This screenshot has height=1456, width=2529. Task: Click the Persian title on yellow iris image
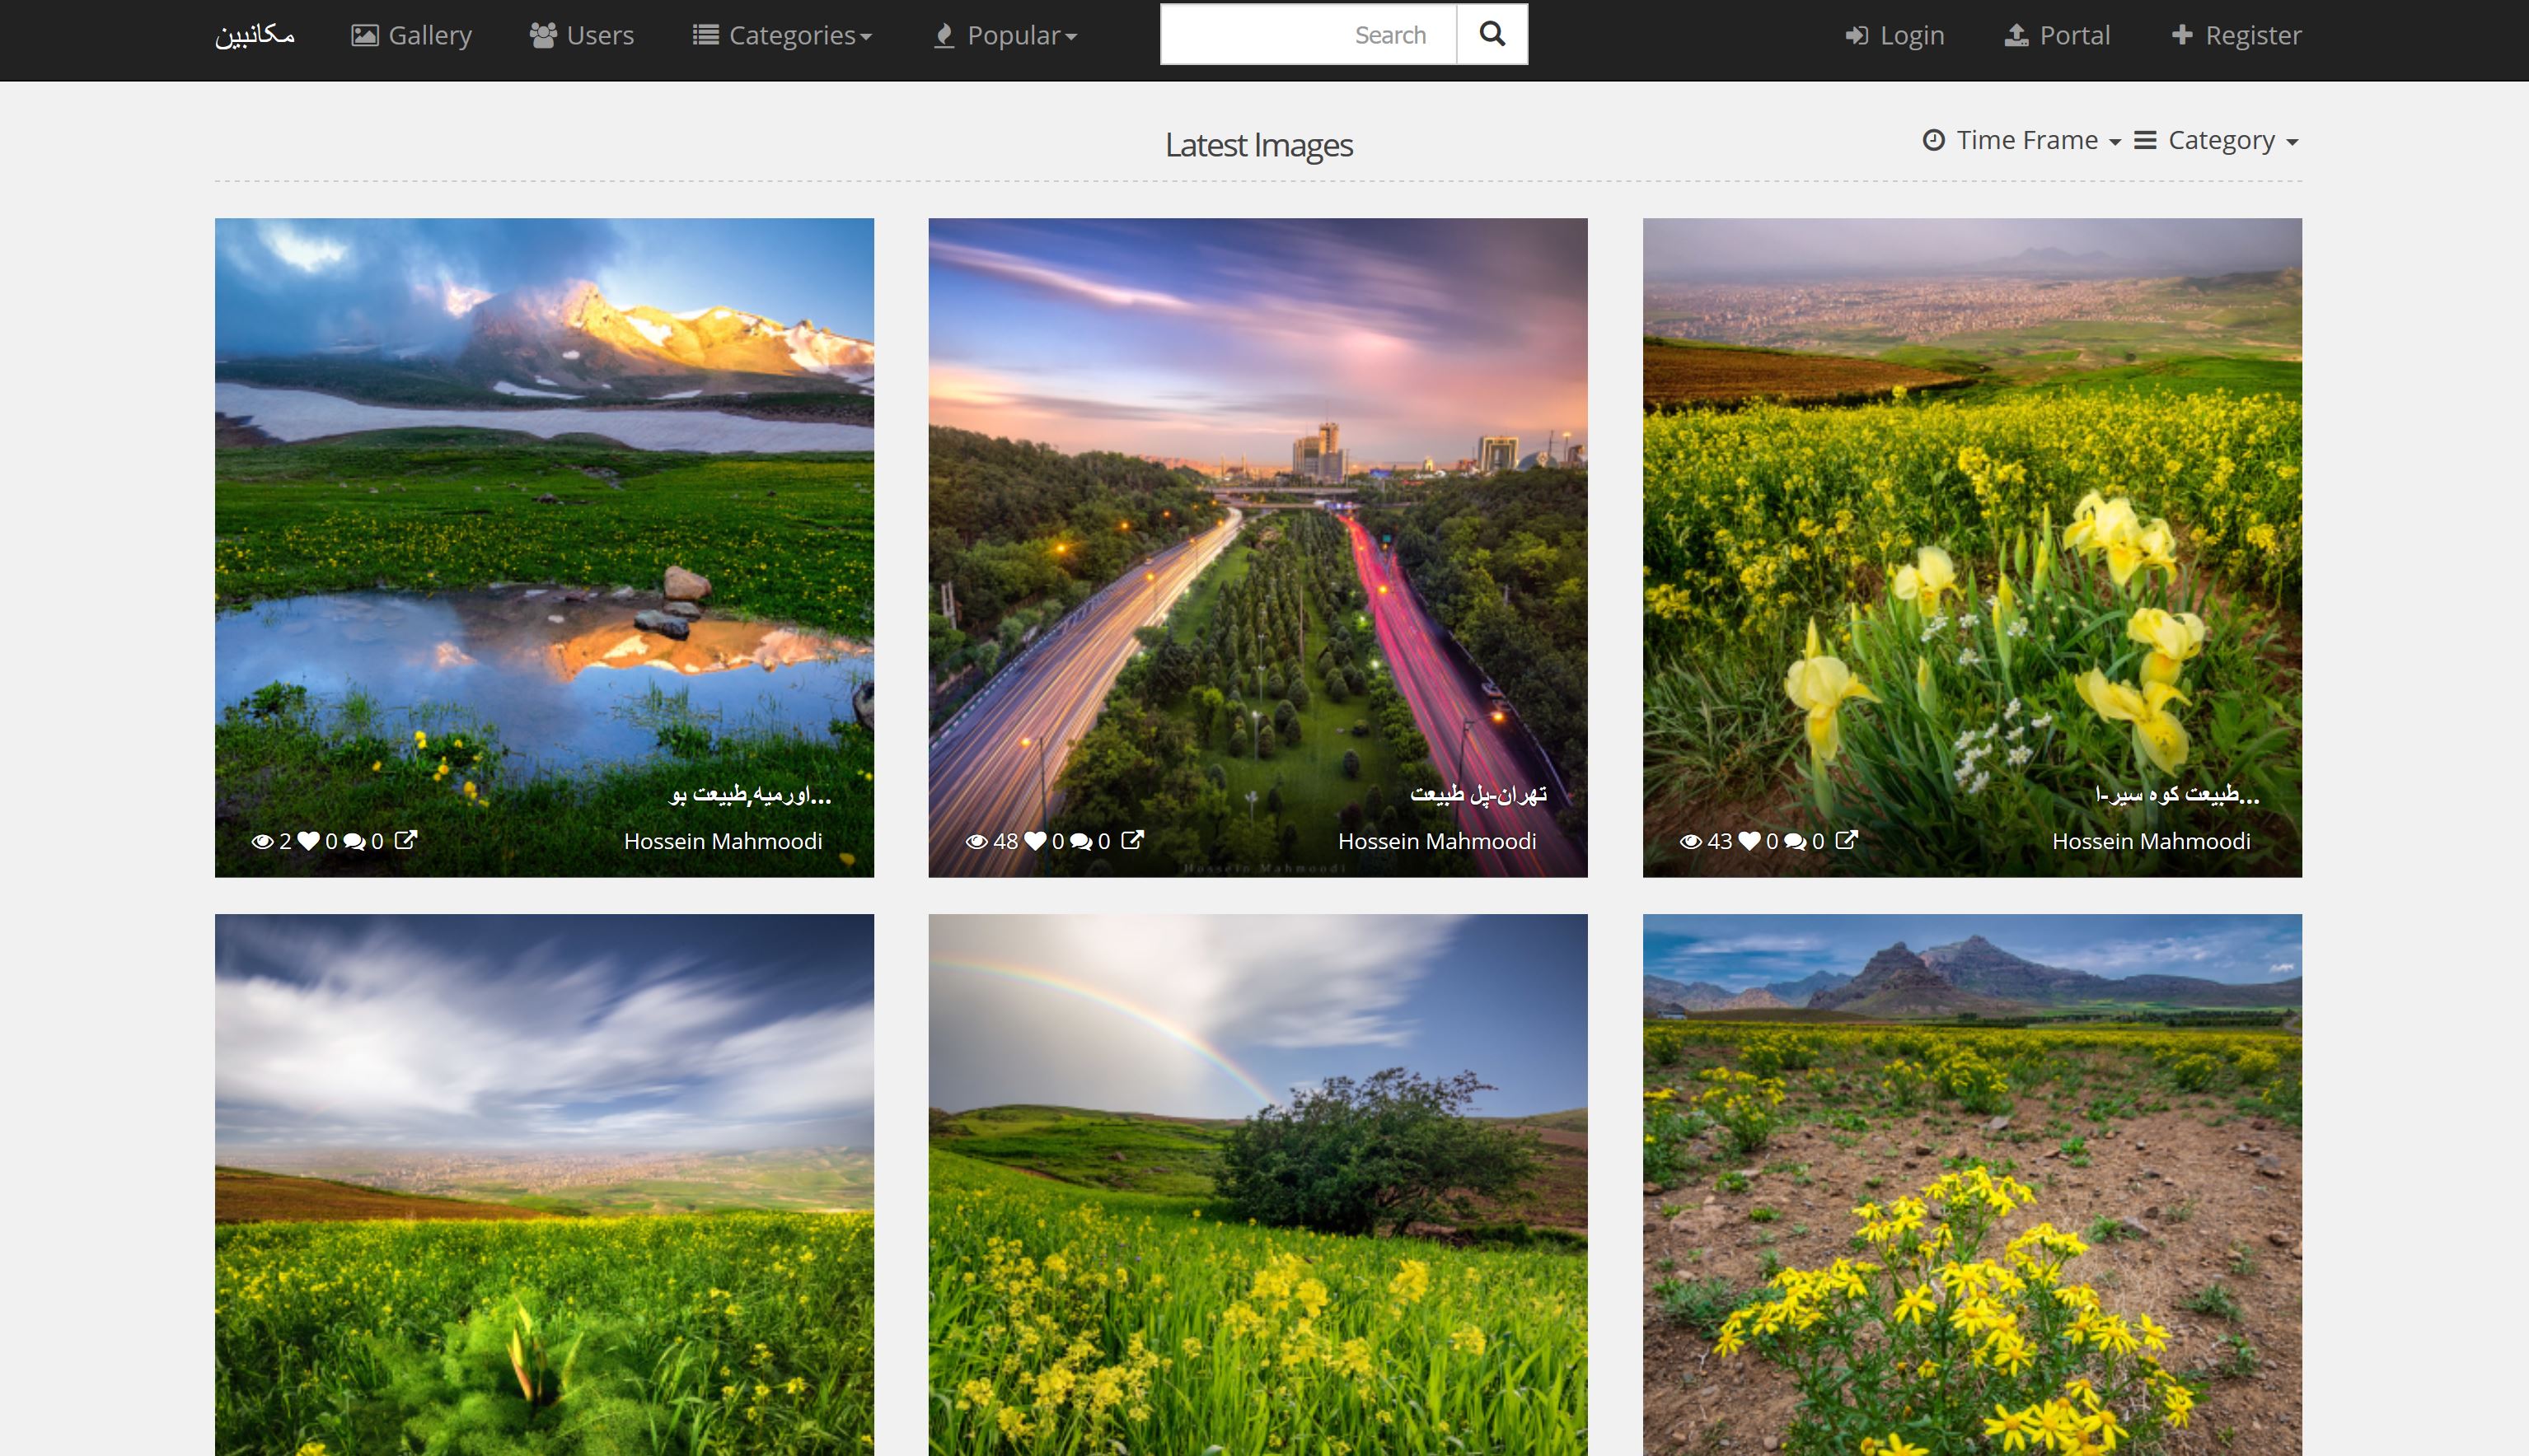tap(2177, 794)
